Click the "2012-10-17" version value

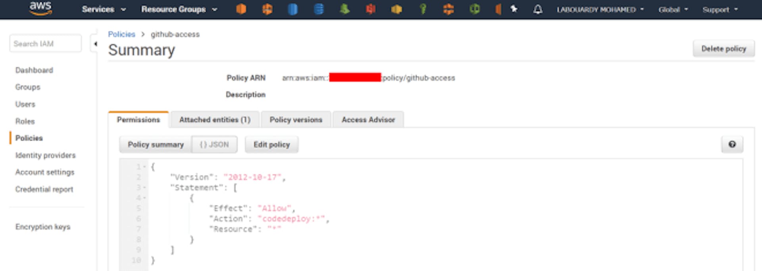point(252,177)
